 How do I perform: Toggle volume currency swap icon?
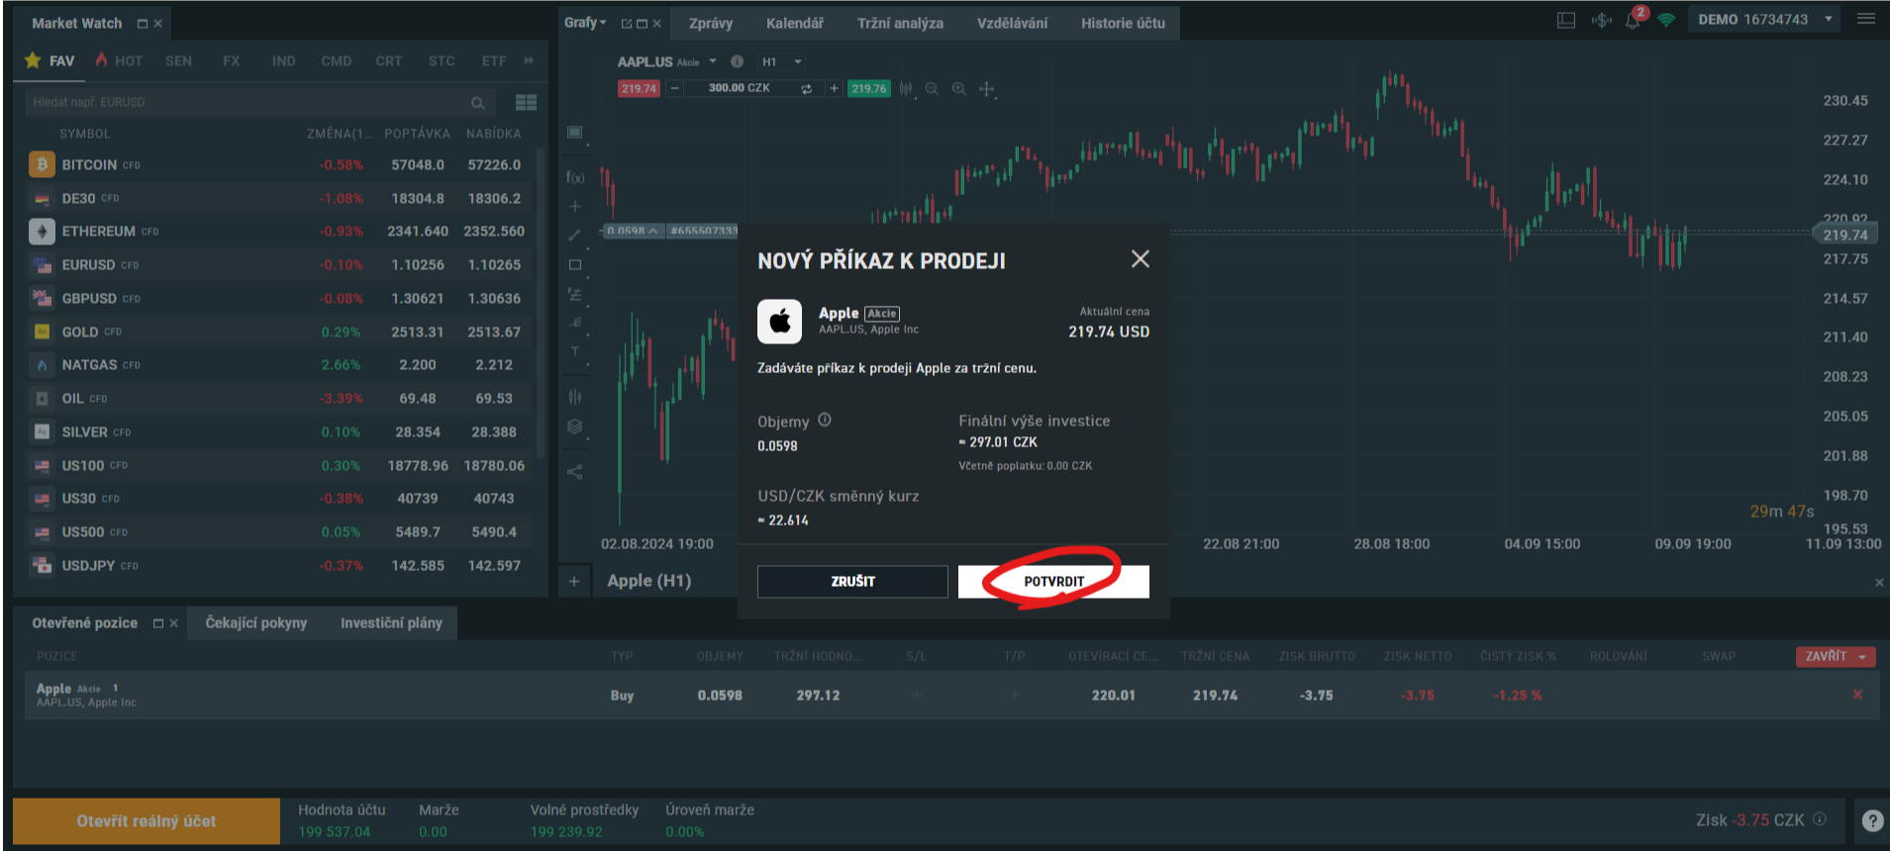point(806,89)
